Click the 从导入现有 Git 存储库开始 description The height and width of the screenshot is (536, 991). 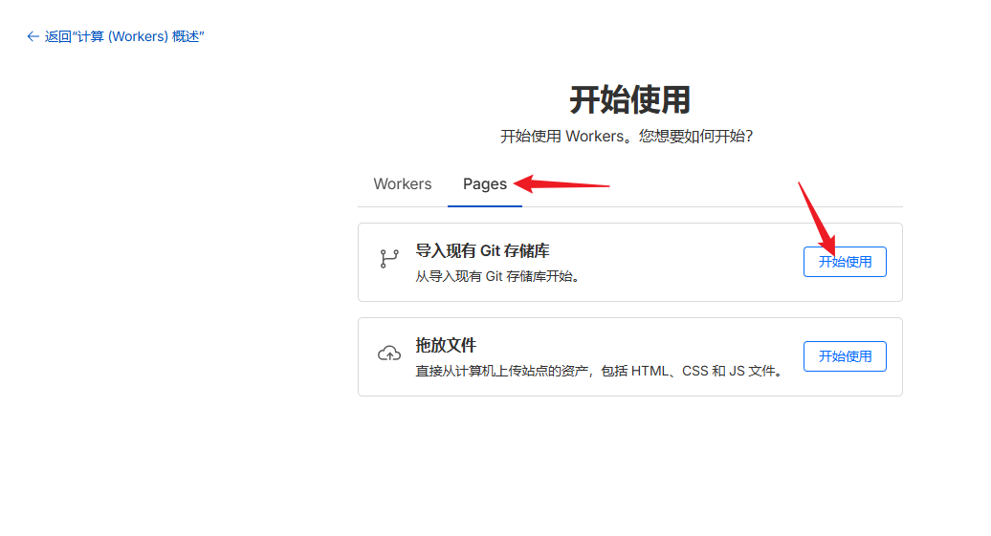click(x=497, y=276)
